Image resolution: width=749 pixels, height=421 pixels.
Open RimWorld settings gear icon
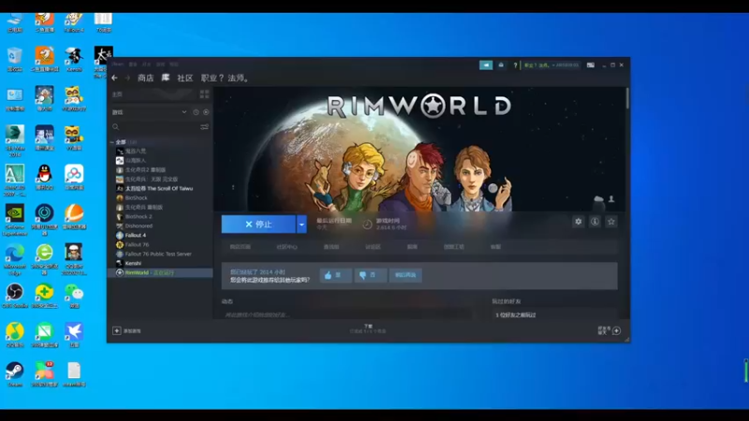pos(579,222)
